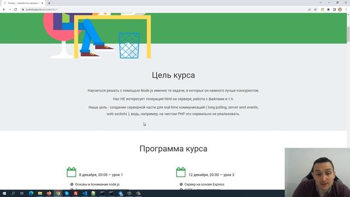Click '12 декабря, 20:00 — урок 2' text

[x=212, y=175]
